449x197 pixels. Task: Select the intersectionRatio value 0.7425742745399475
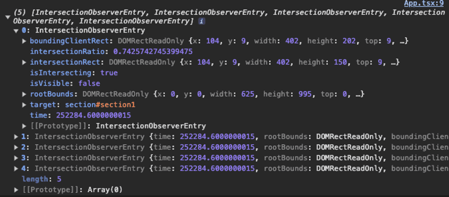(153, 52)
